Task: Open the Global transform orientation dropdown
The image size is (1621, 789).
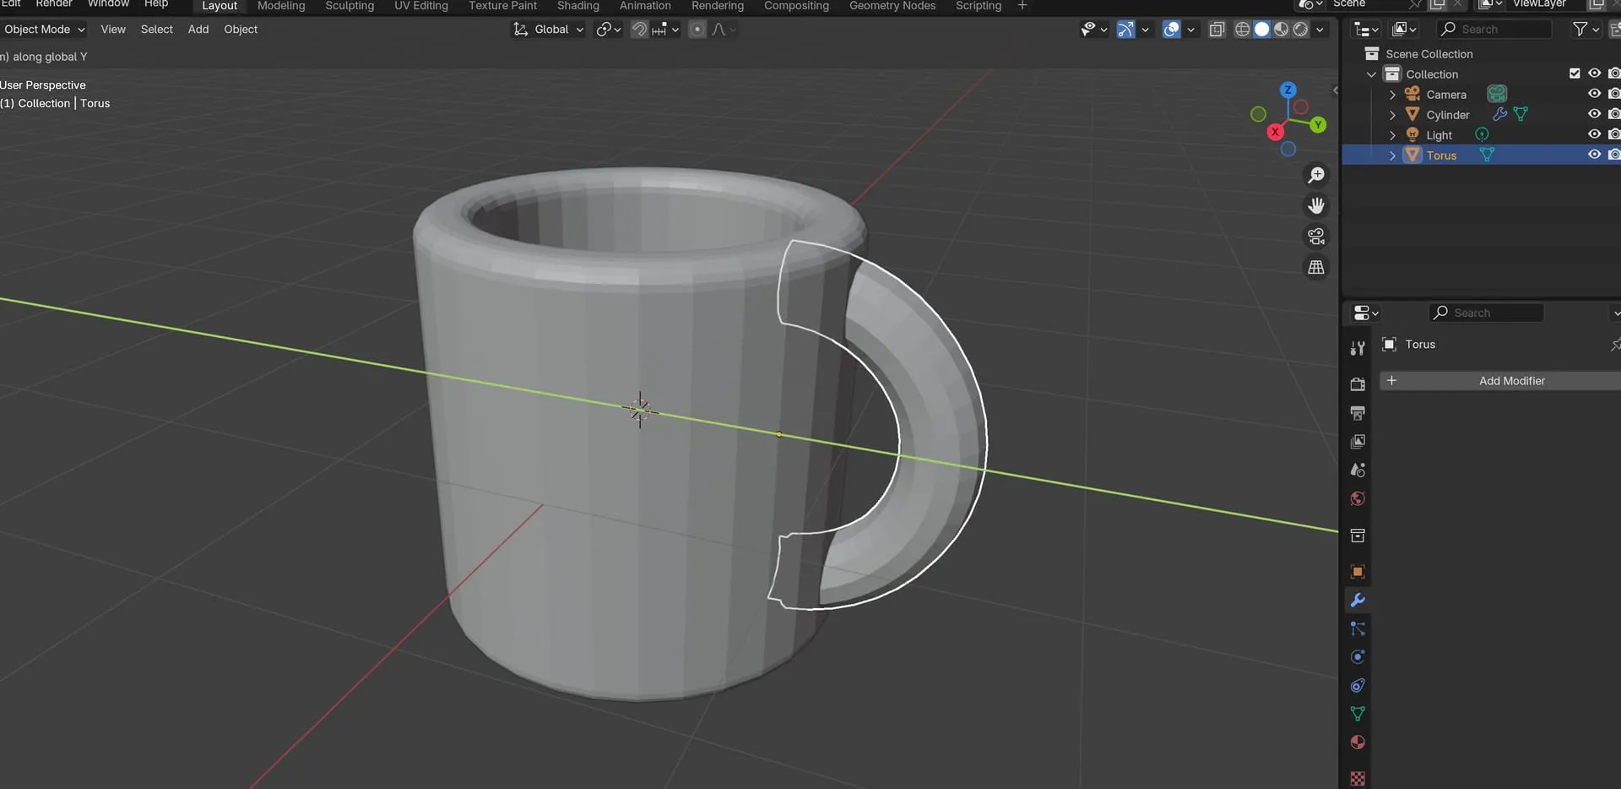Action: (550, 30)
